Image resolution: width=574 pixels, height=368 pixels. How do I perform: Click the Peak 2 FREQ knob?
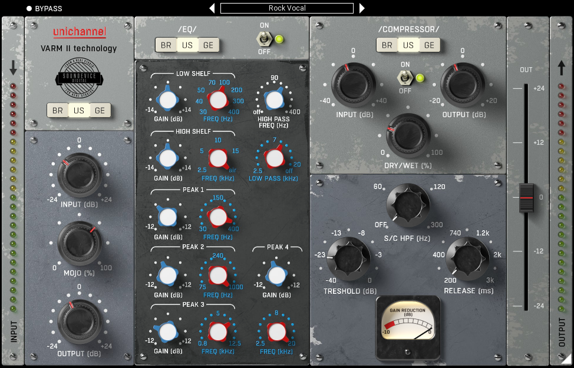pyautogui.click(x=218, y=276)
